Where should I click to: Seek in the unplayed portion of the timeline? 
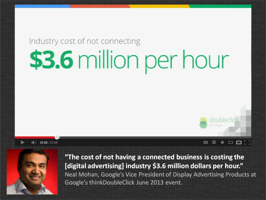(157, 137)
